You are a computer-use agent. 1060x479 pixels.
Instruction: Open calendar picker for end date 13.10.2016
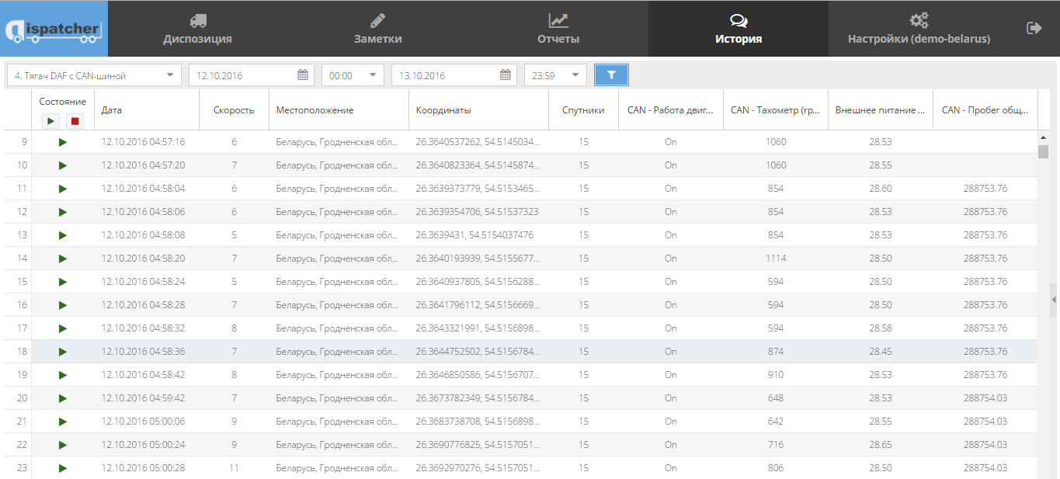tap(506, 75)
